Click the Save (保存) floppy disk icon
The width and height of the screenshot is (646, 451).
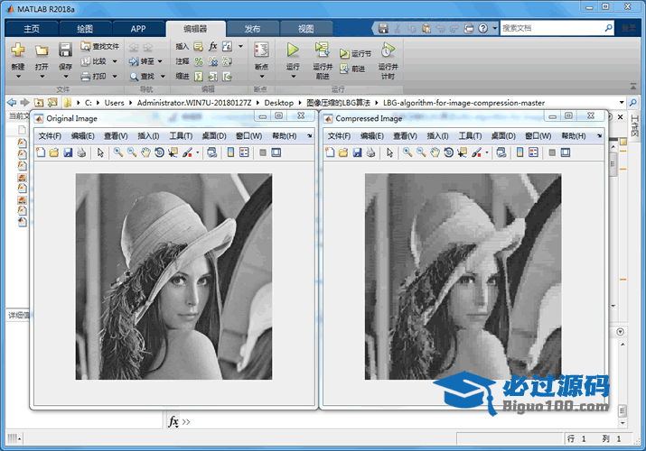tap(65, 51)
